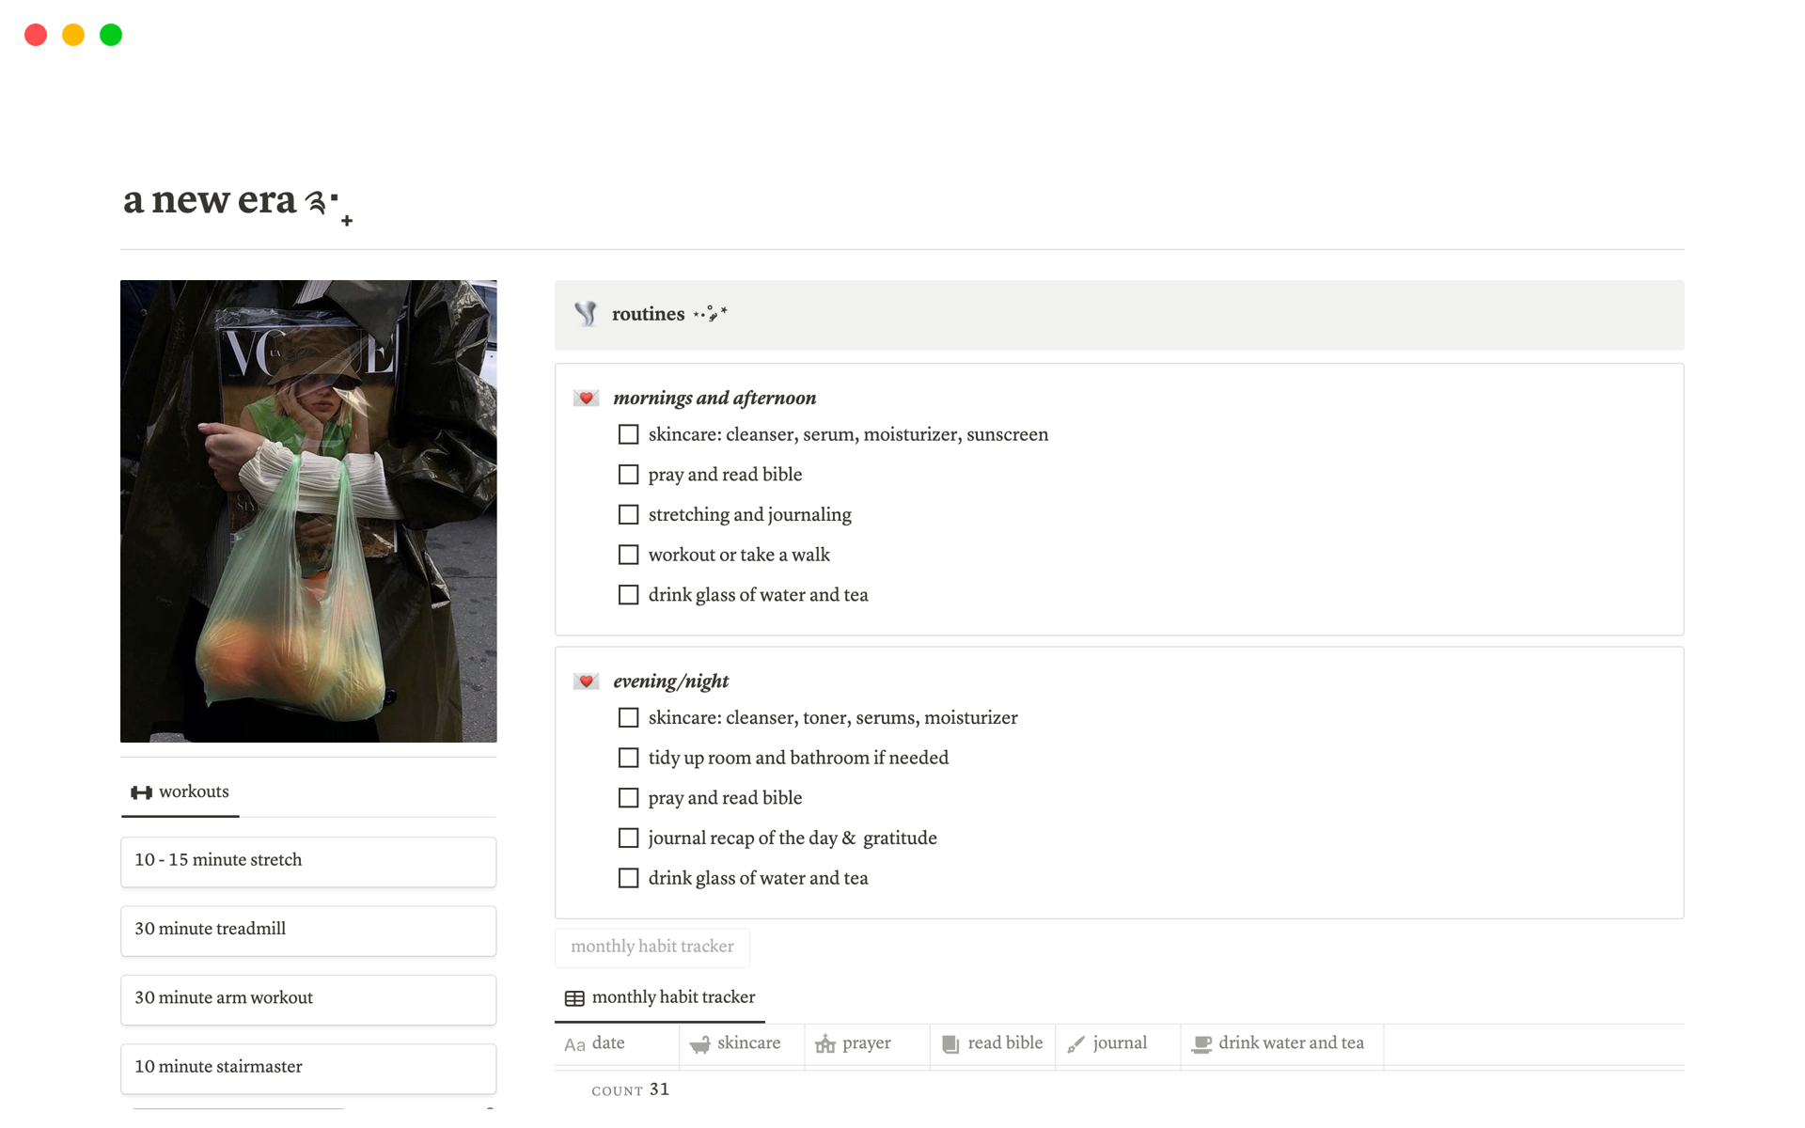Click the table icon for monthly habit tracker
The image size is (1805, 1128).
coord(574,998)
